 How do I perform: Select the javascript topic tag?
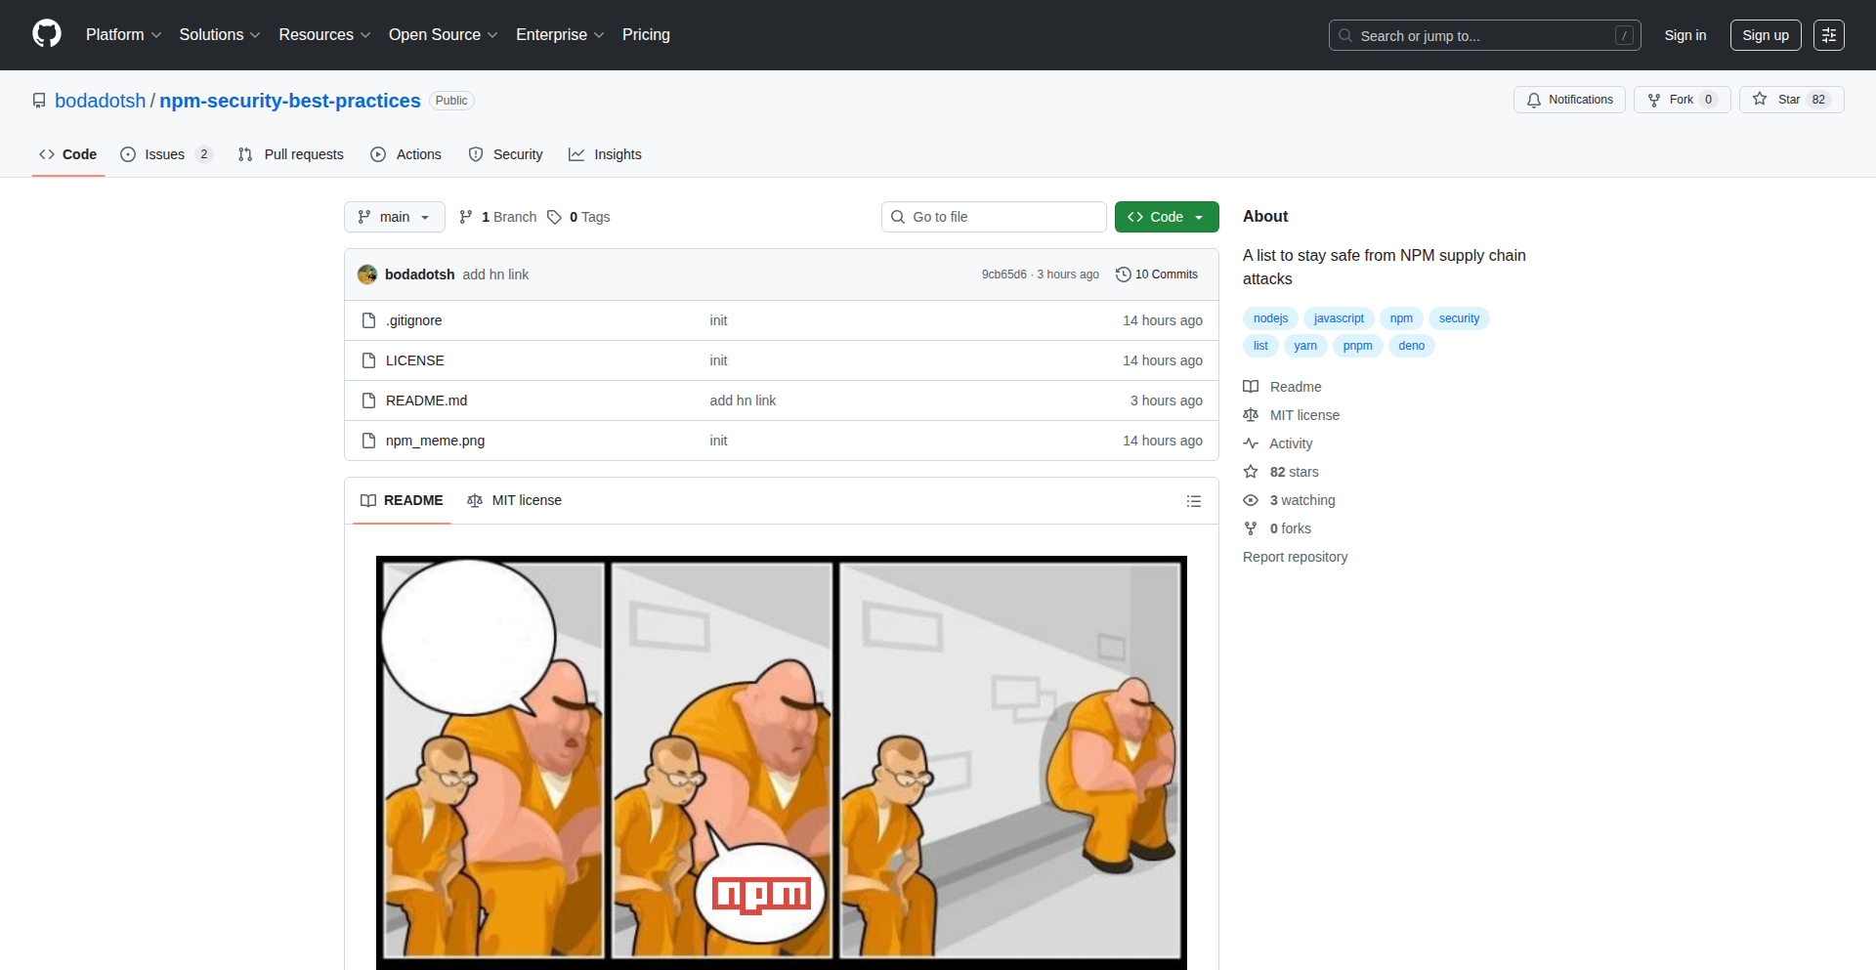1339,318
